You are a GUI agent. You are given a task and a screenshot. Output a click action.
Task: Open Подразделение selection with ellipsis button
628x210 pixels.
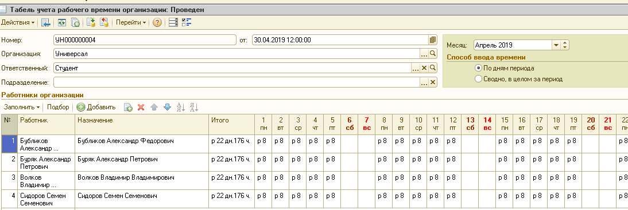point(424,82)
